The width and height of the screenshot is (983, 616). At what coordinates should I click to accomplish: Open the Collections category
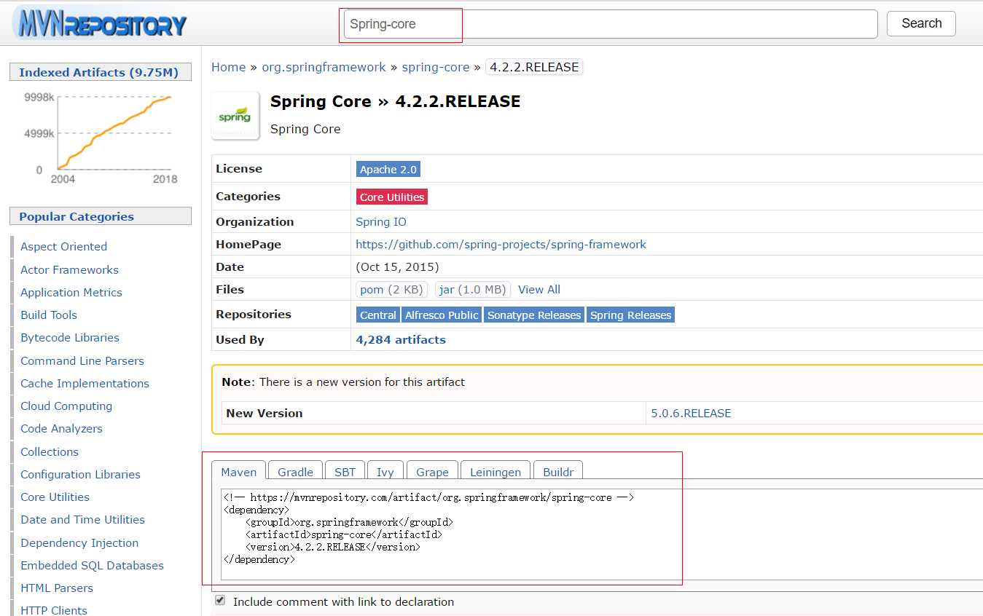(x=50, y=452)
